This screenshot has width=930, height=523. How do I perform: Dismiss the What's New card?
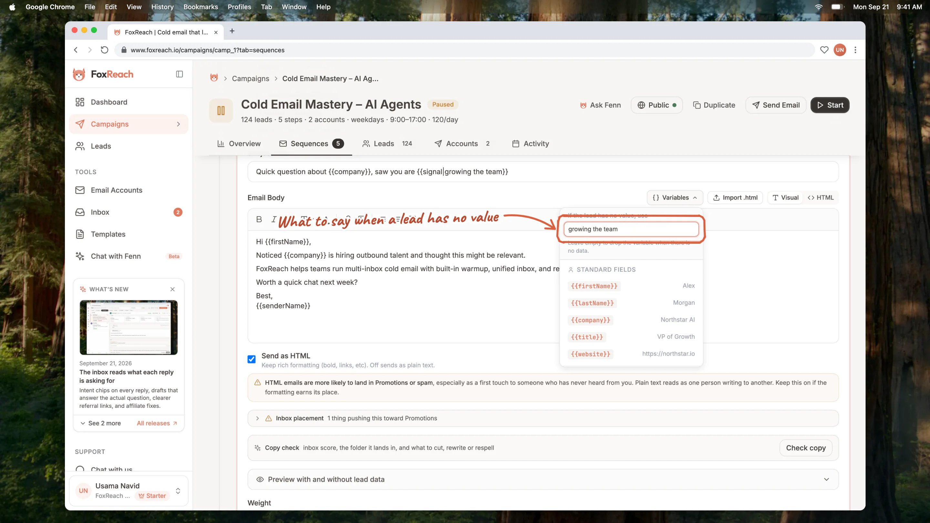click(x=172, y=289)
